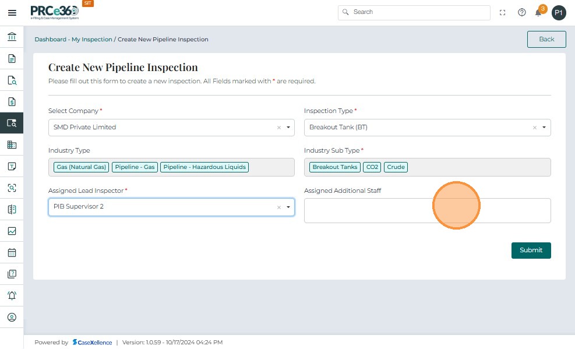
Task: Toggle fullscreen mode icon
Action: [503, 12]
